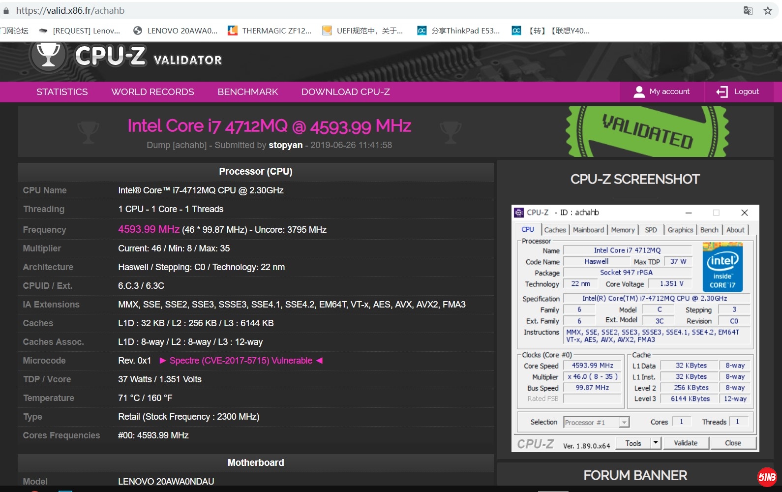Click the Temperature 71 °C value
Viewport: 782px width, 492px height.
[x=145, y=398]
